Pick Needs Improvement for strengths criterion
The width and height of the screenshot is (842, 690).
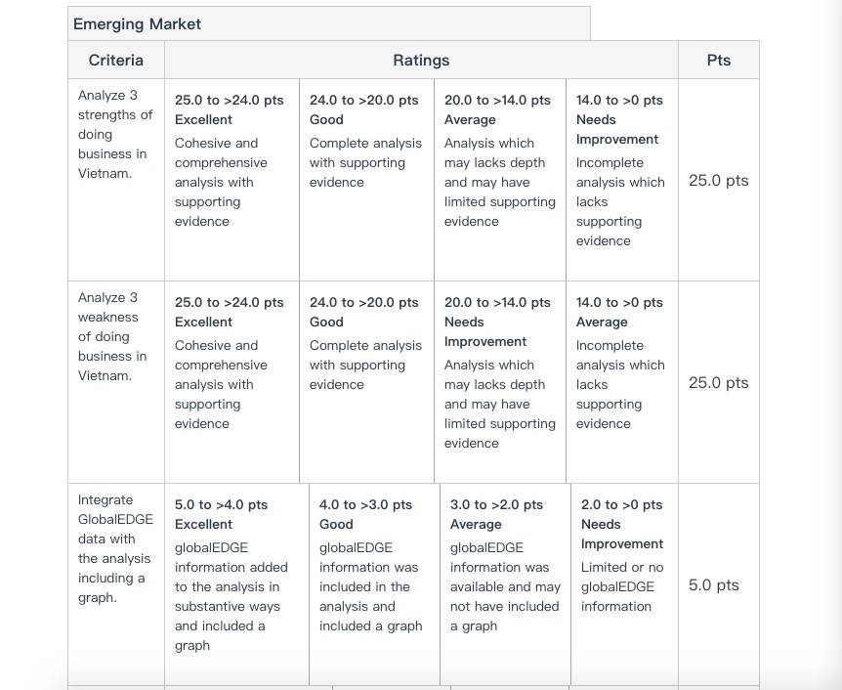click(x=622, y=180)
